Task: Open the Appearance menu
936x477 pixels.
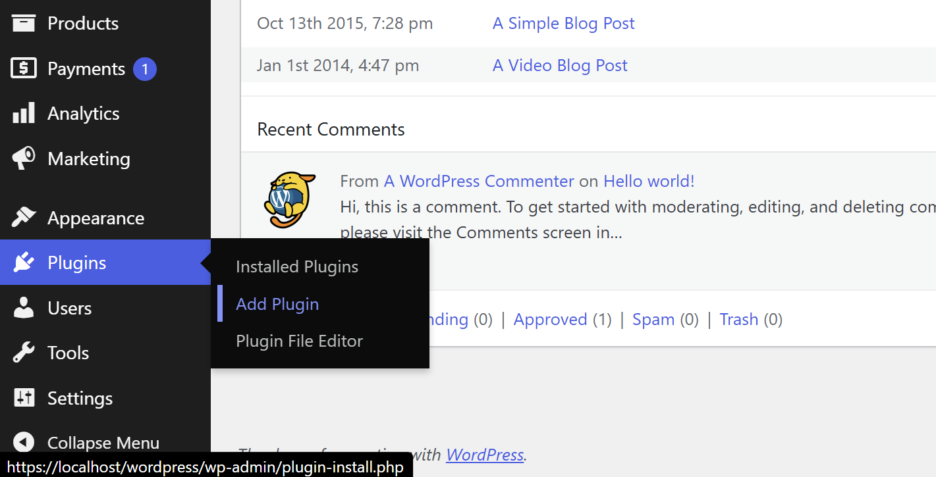Action: (x=105, y=218)
